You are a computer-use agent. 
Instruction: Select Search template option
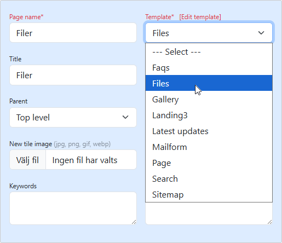click(209, 179)
